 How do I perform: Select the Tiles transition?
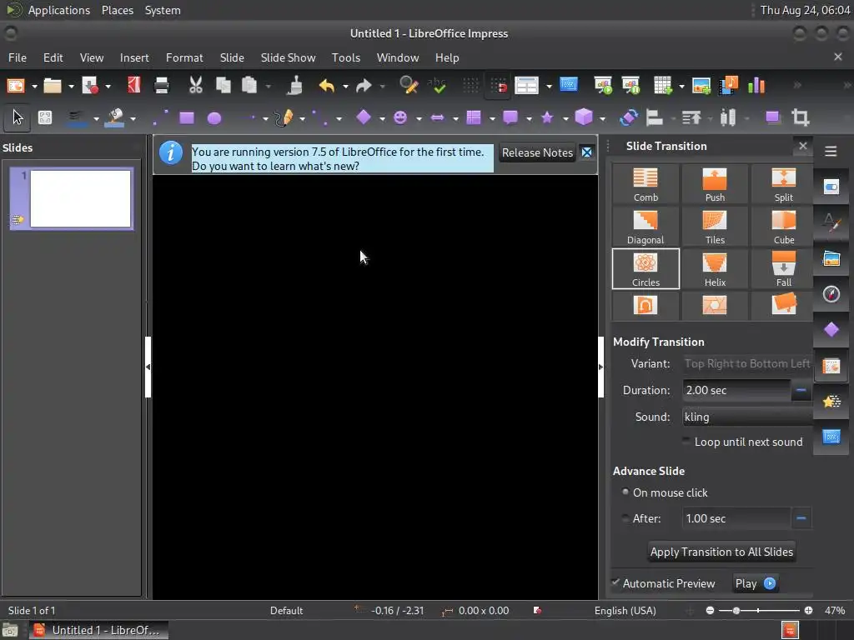[x=715, y=227]
